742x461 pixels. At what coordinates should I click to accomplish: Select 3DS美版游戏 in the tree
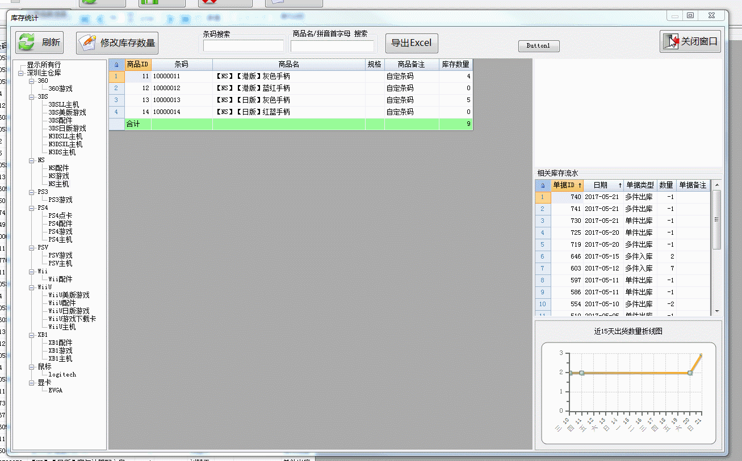click(x=67, y=113)
